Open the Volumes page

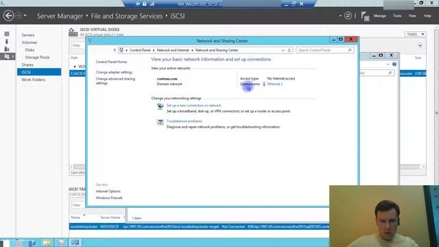(29, 43)
